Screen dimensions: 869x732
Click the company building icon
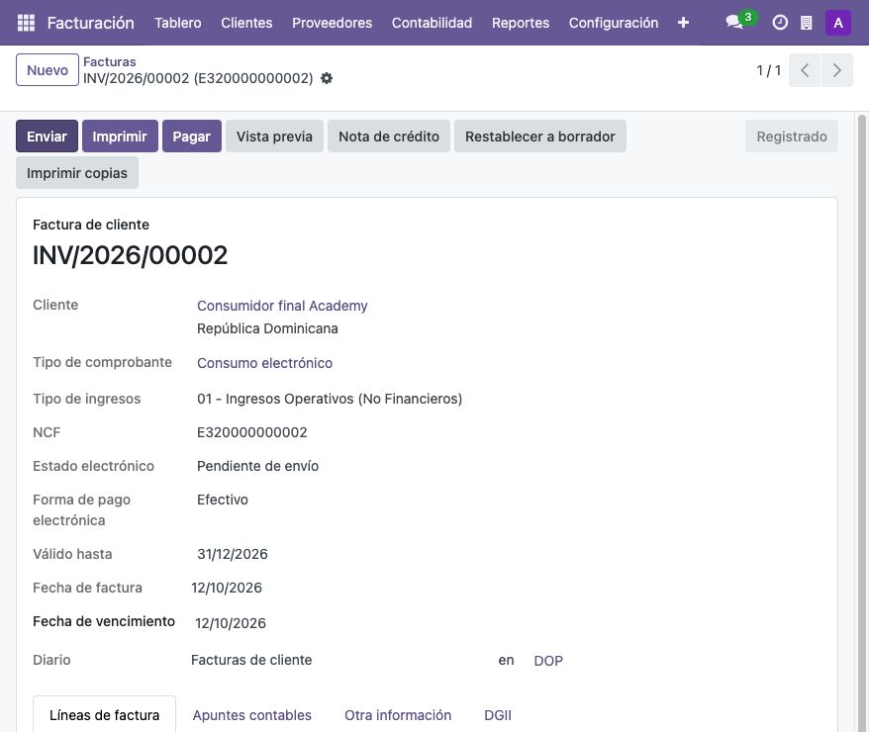(807, 23)
